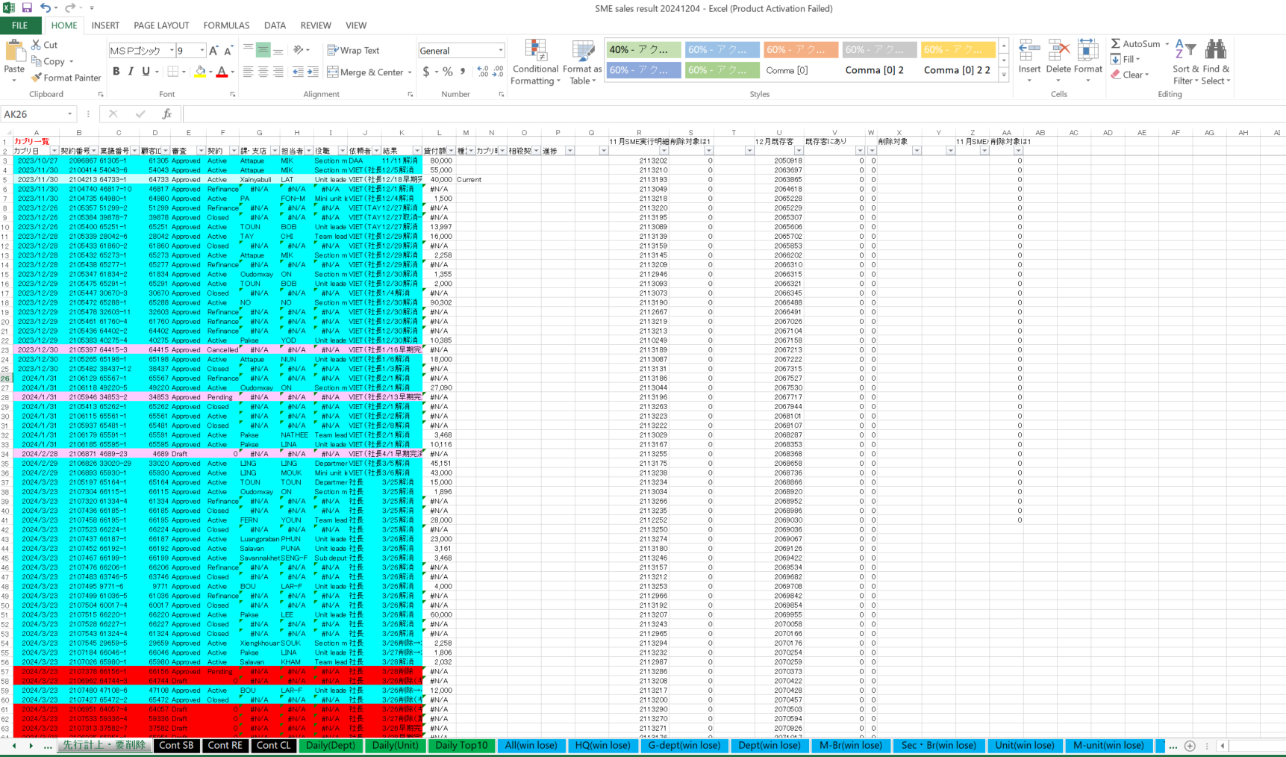Screen dimensions: 1286x757
Task: Open Number format dialog launcher
Action: point(502,94)
